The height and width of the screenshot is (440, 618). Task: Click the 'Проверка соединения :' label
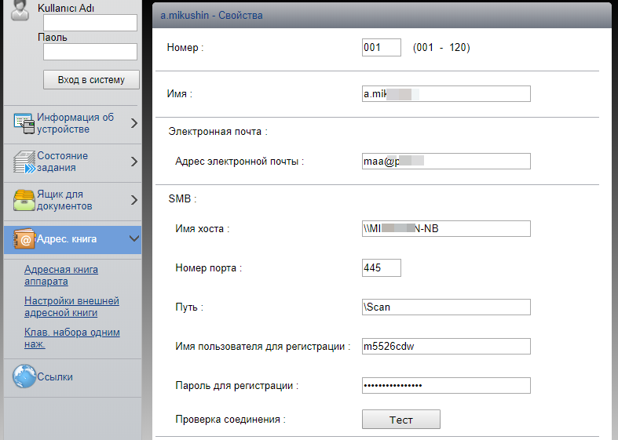[x=231, y=420]
